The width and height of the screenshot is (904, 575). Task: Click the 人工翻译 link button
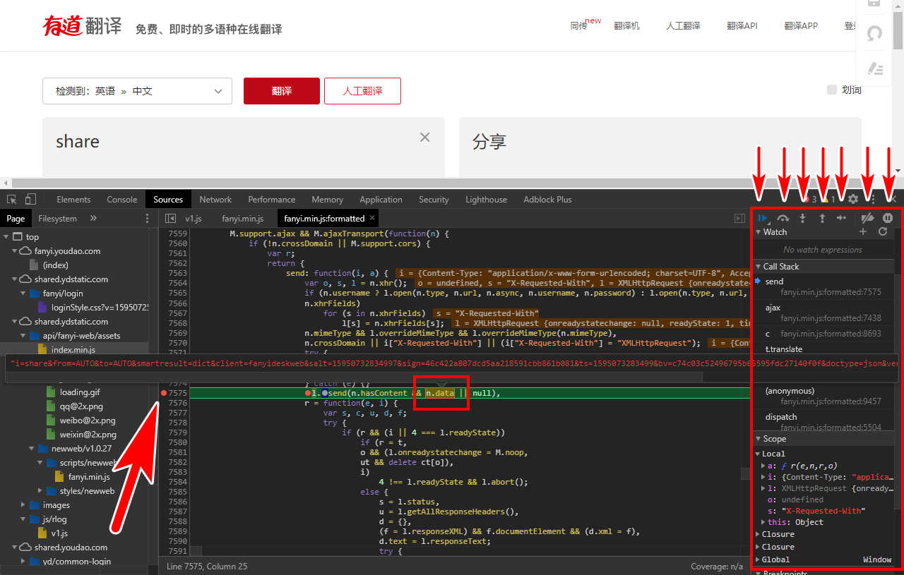pyautogui.click(x=362, y=91)
